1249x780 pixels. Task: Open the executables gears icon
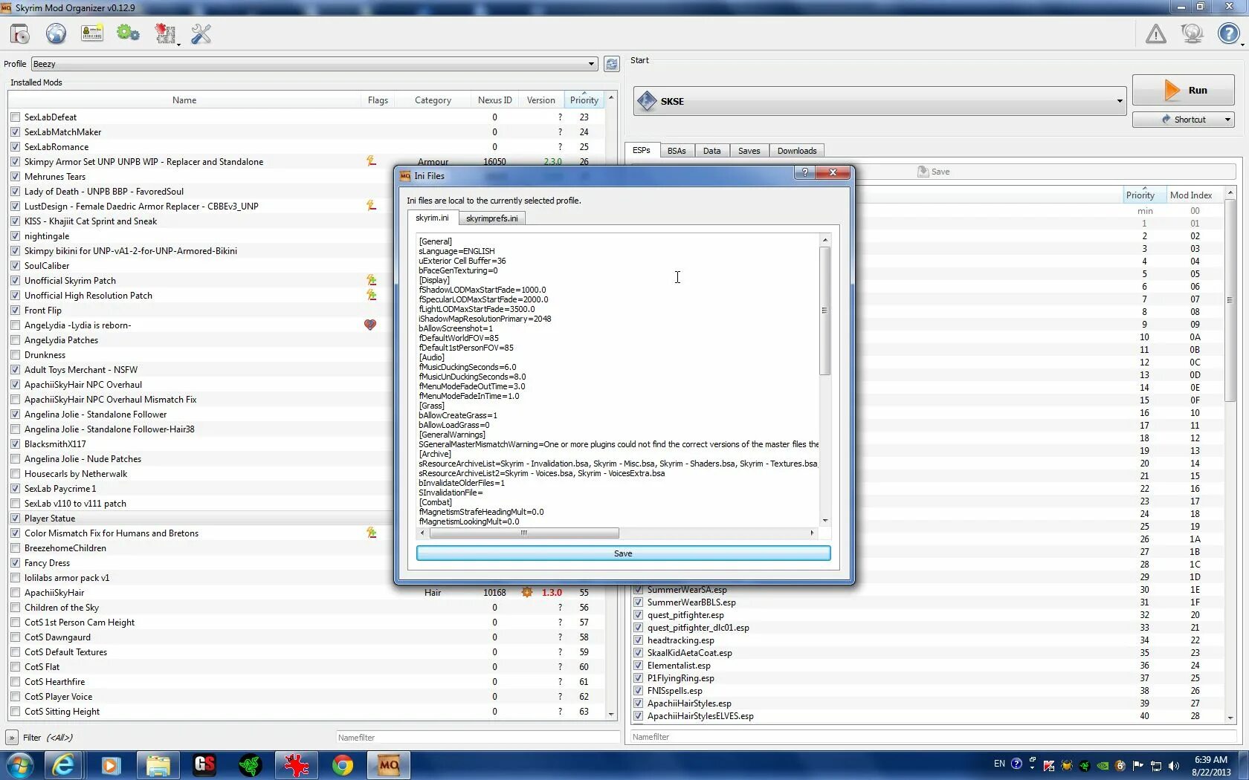(128, 34)
